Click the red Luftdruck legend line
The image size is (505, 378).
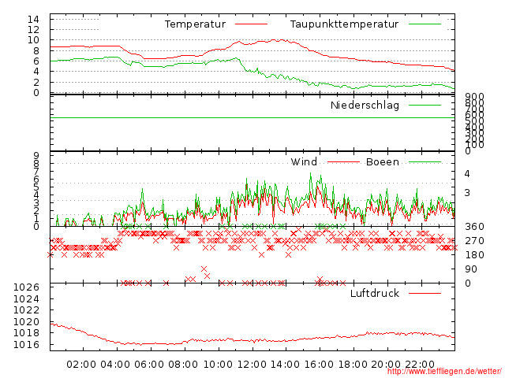425,293
